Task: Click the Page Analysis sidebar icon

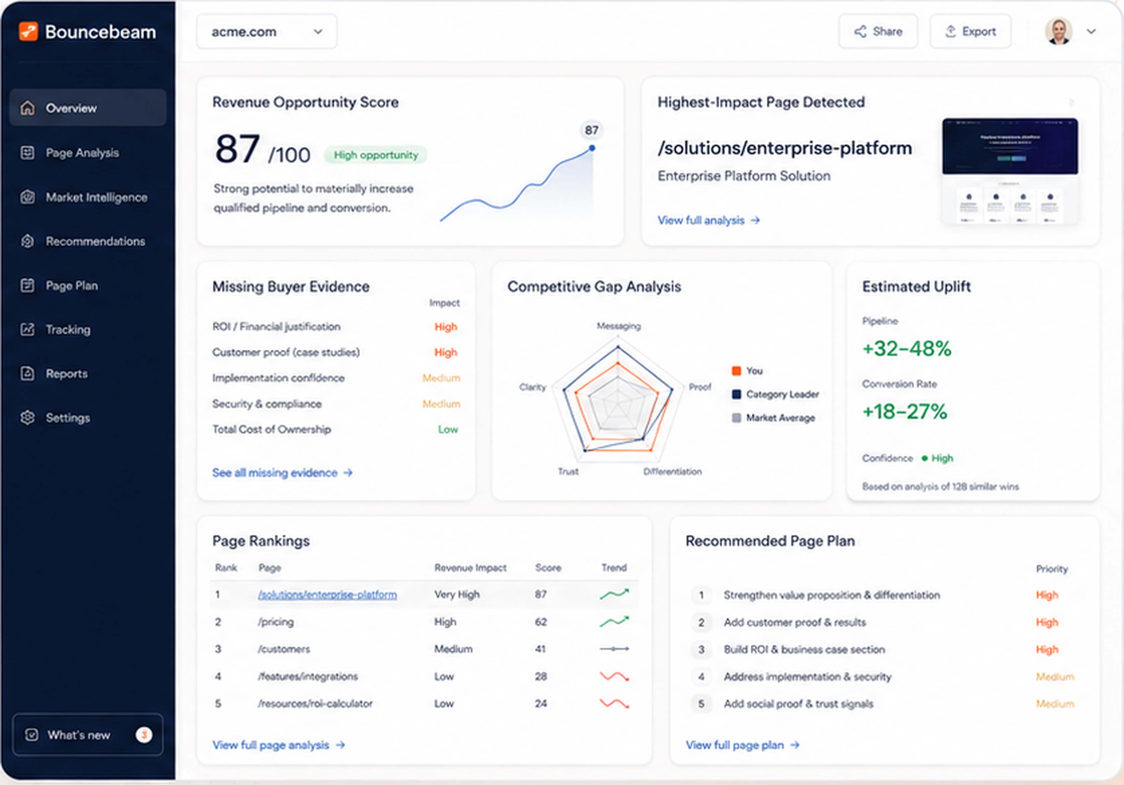Action: point(27,153)
